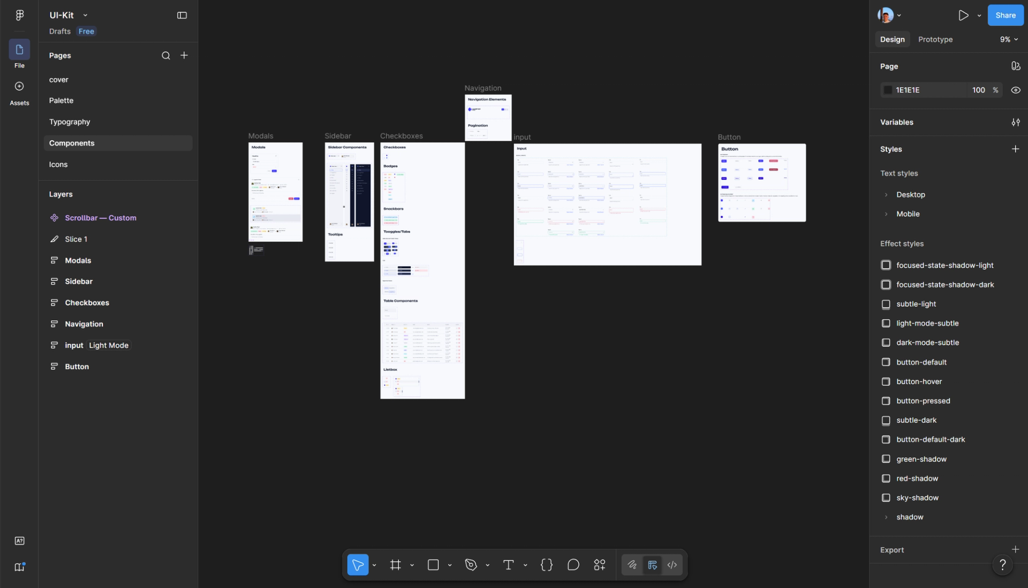Switch to Design mode toolbar icon
This screenshot has height=588, width=1028.
click(652, 565)
